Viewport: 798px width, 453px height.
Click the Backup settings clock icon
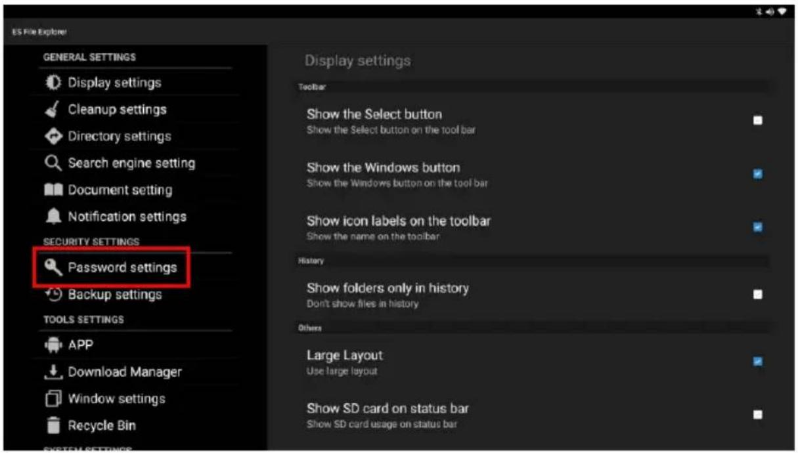53,294
